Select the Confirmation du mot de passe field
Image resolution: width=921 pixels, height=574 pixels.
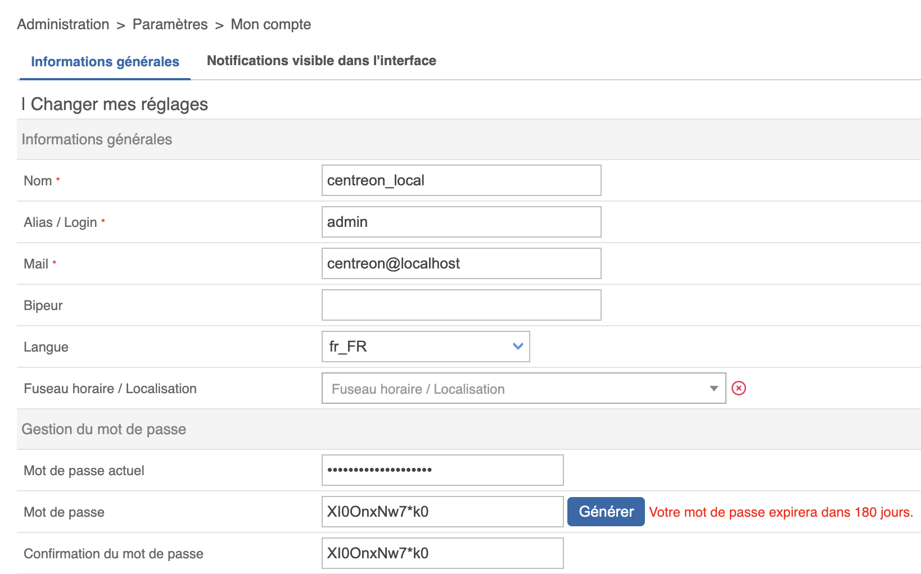pos(442,553)
